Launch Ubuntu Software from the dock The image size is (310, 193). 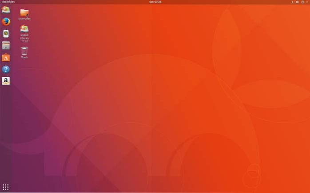pos(6,58)
